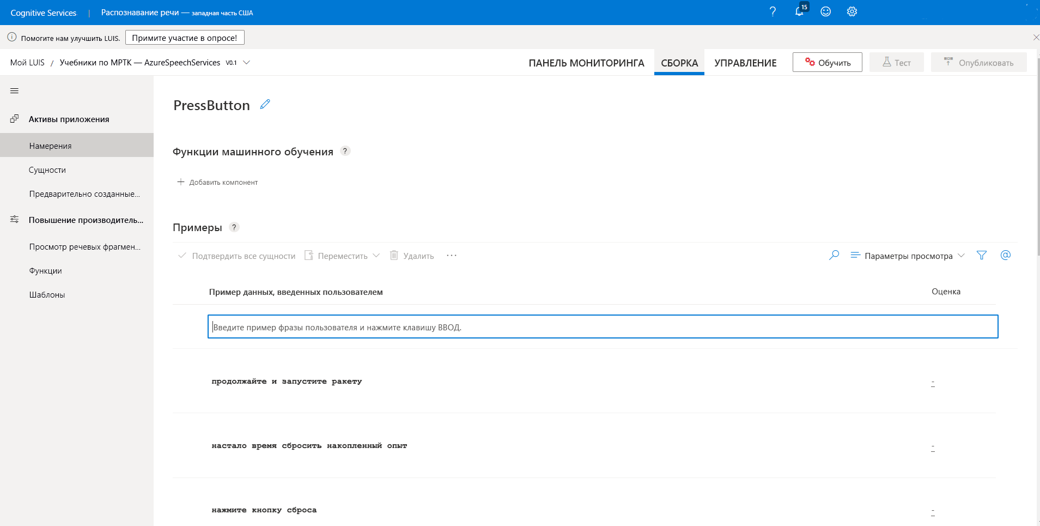Select all entities via Подтвердить все сущности checkbox
The width and height of the screenshot is (1040, 526).
point(183,255)
